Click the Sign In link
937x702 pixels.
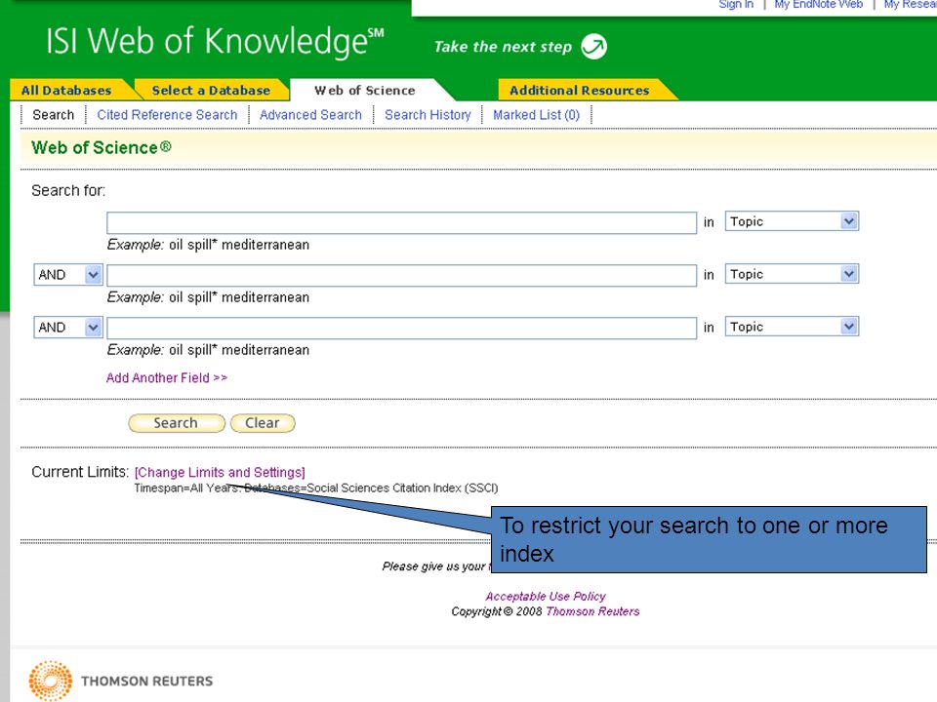(736, 5)
